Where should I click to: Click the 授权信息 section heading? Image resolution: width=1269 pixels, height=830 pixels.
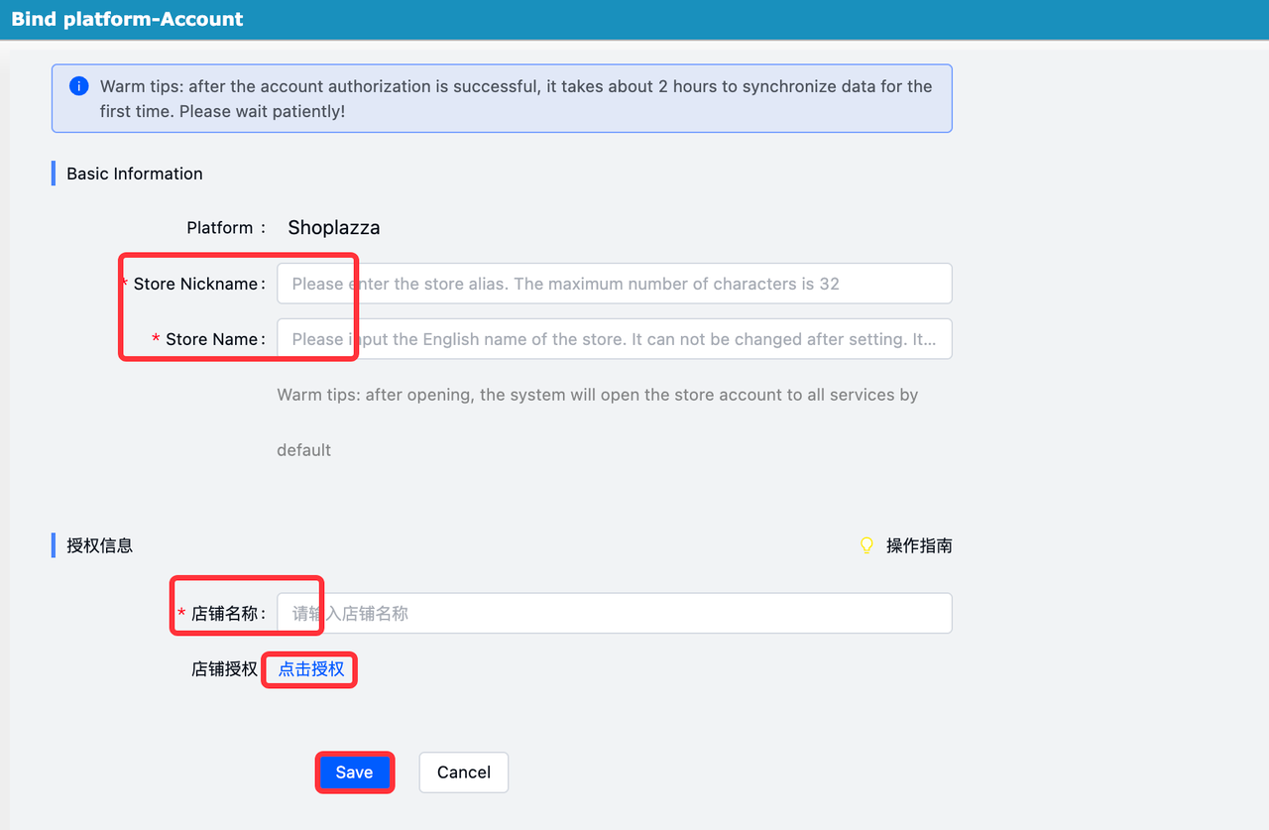point(99,545)
